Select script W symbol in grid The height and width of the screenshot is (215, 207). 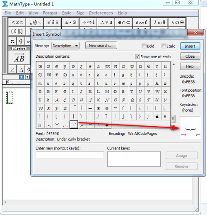(40, 108)
